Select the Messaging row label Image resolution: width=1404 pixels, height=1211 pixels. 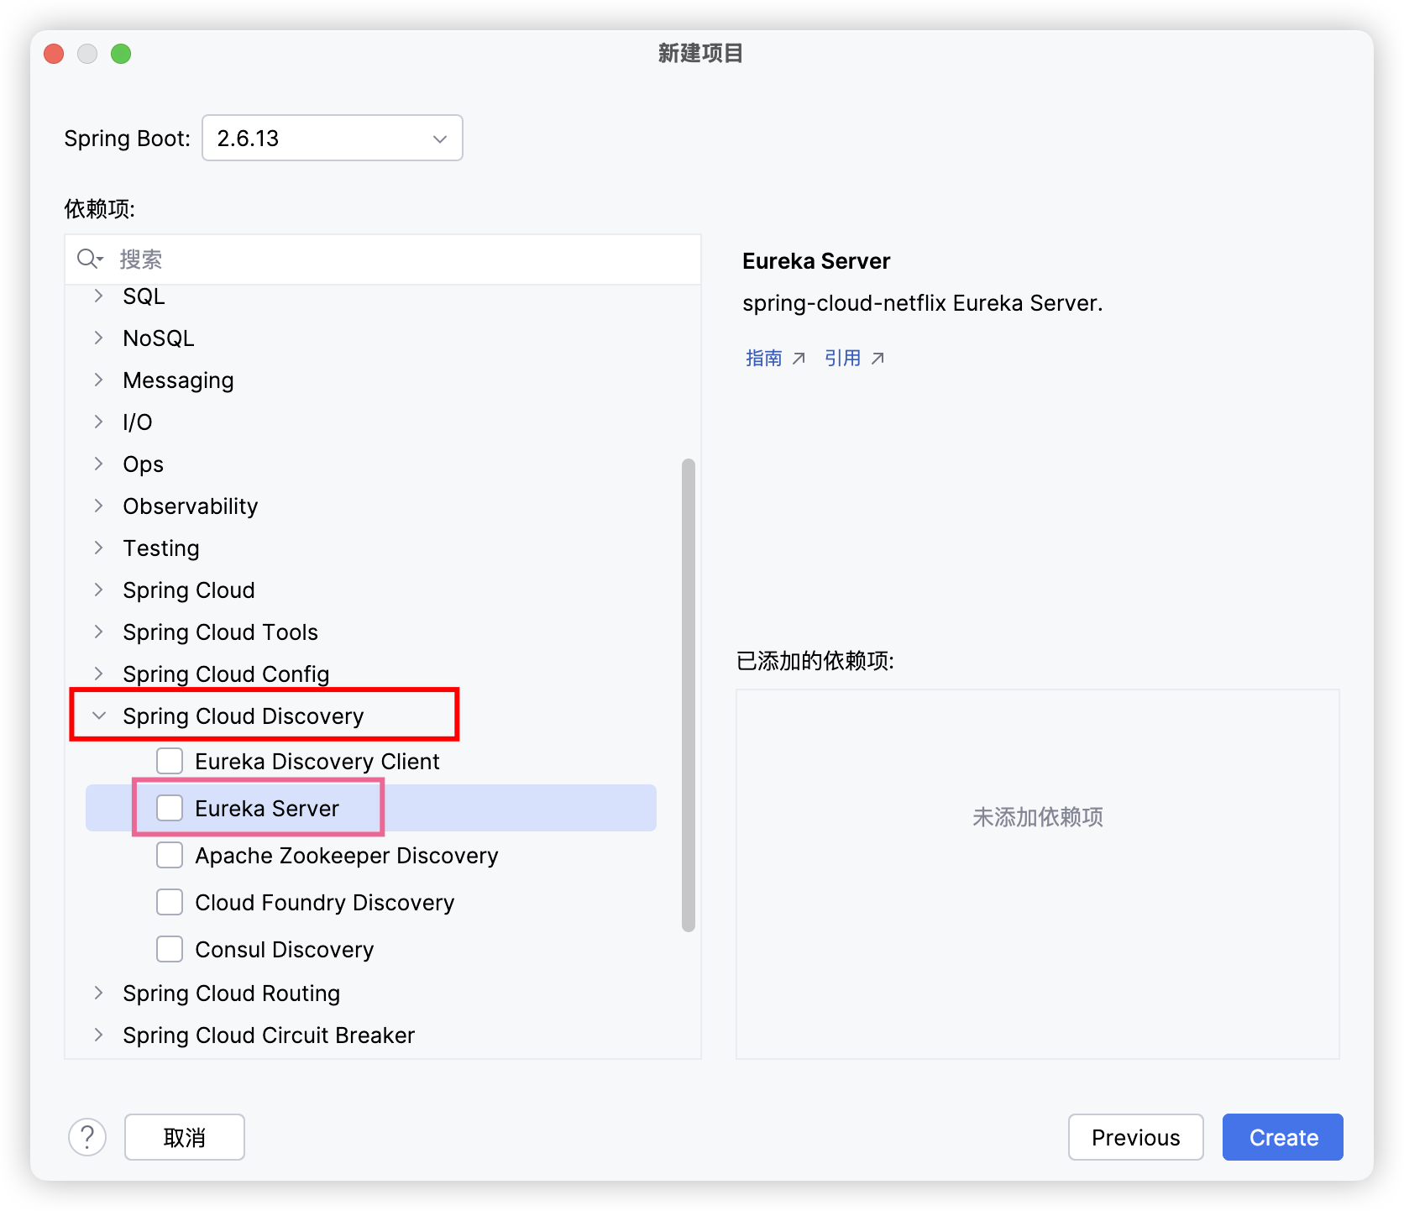178,380
